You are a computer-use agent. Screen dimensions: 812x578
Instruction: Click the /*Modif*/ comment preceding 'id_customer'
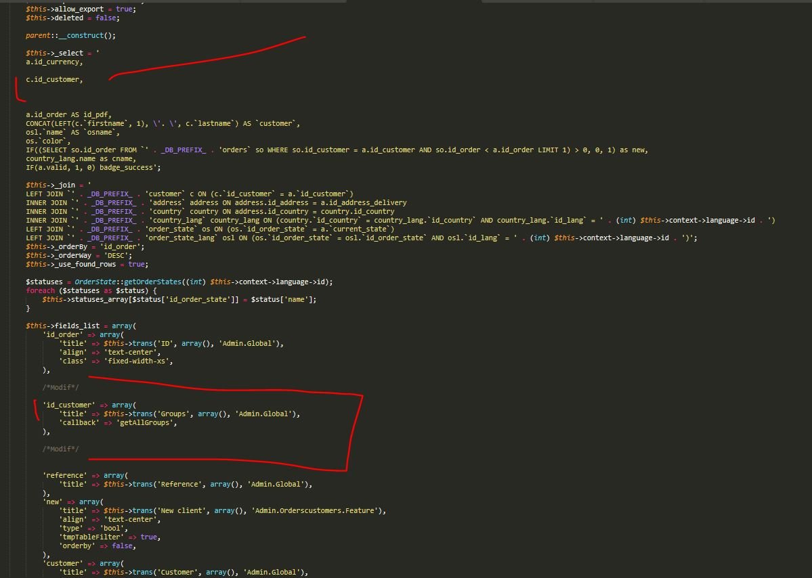(x=60, y=388)
